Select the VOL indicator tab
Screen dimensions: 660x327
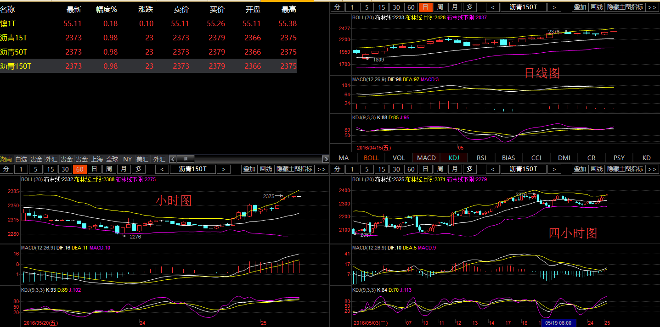(x=399, y=158)
